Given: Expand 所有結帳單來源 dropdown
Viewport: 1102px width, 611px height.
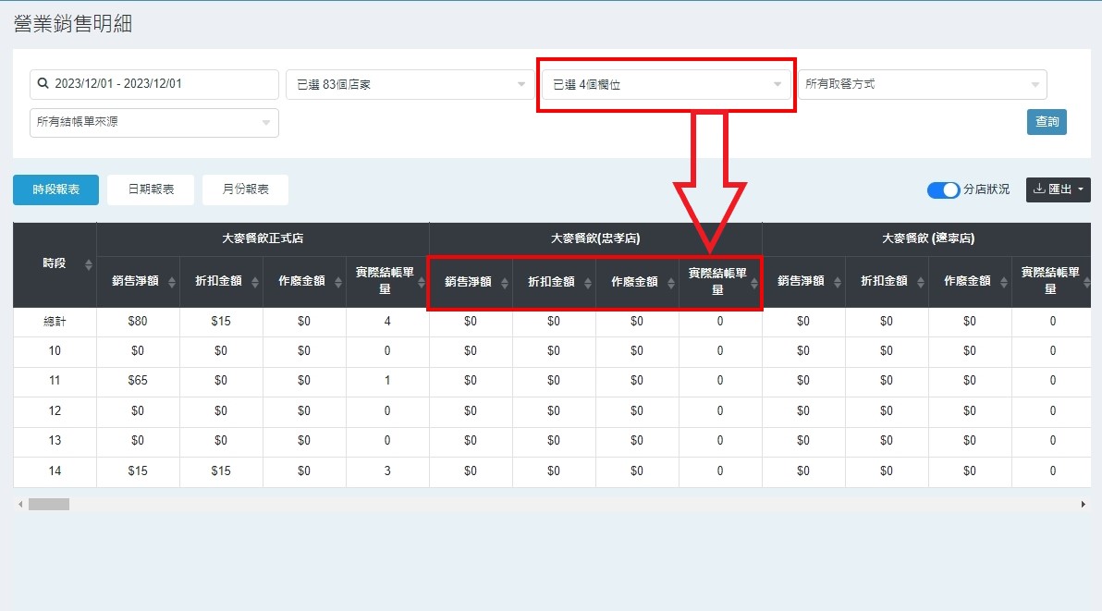Looking at the screenshot, I should coord(153,122).
